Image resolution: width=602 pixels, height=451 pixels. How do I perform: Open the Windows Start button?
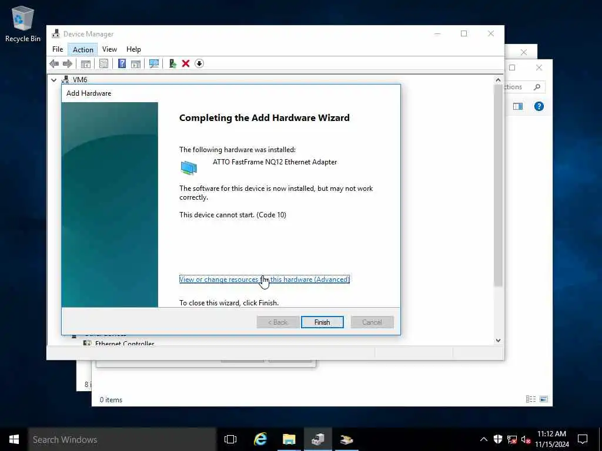coord(14,439)
